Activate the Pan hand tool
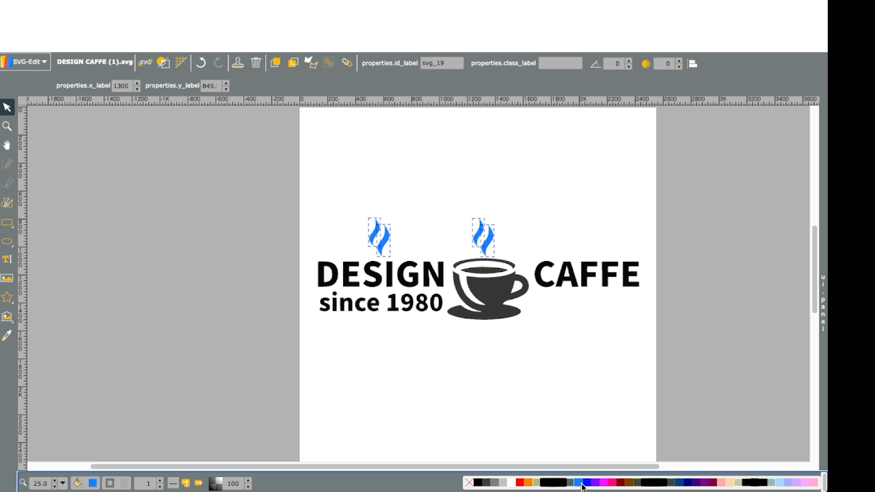875x492 pixels. 7,146
